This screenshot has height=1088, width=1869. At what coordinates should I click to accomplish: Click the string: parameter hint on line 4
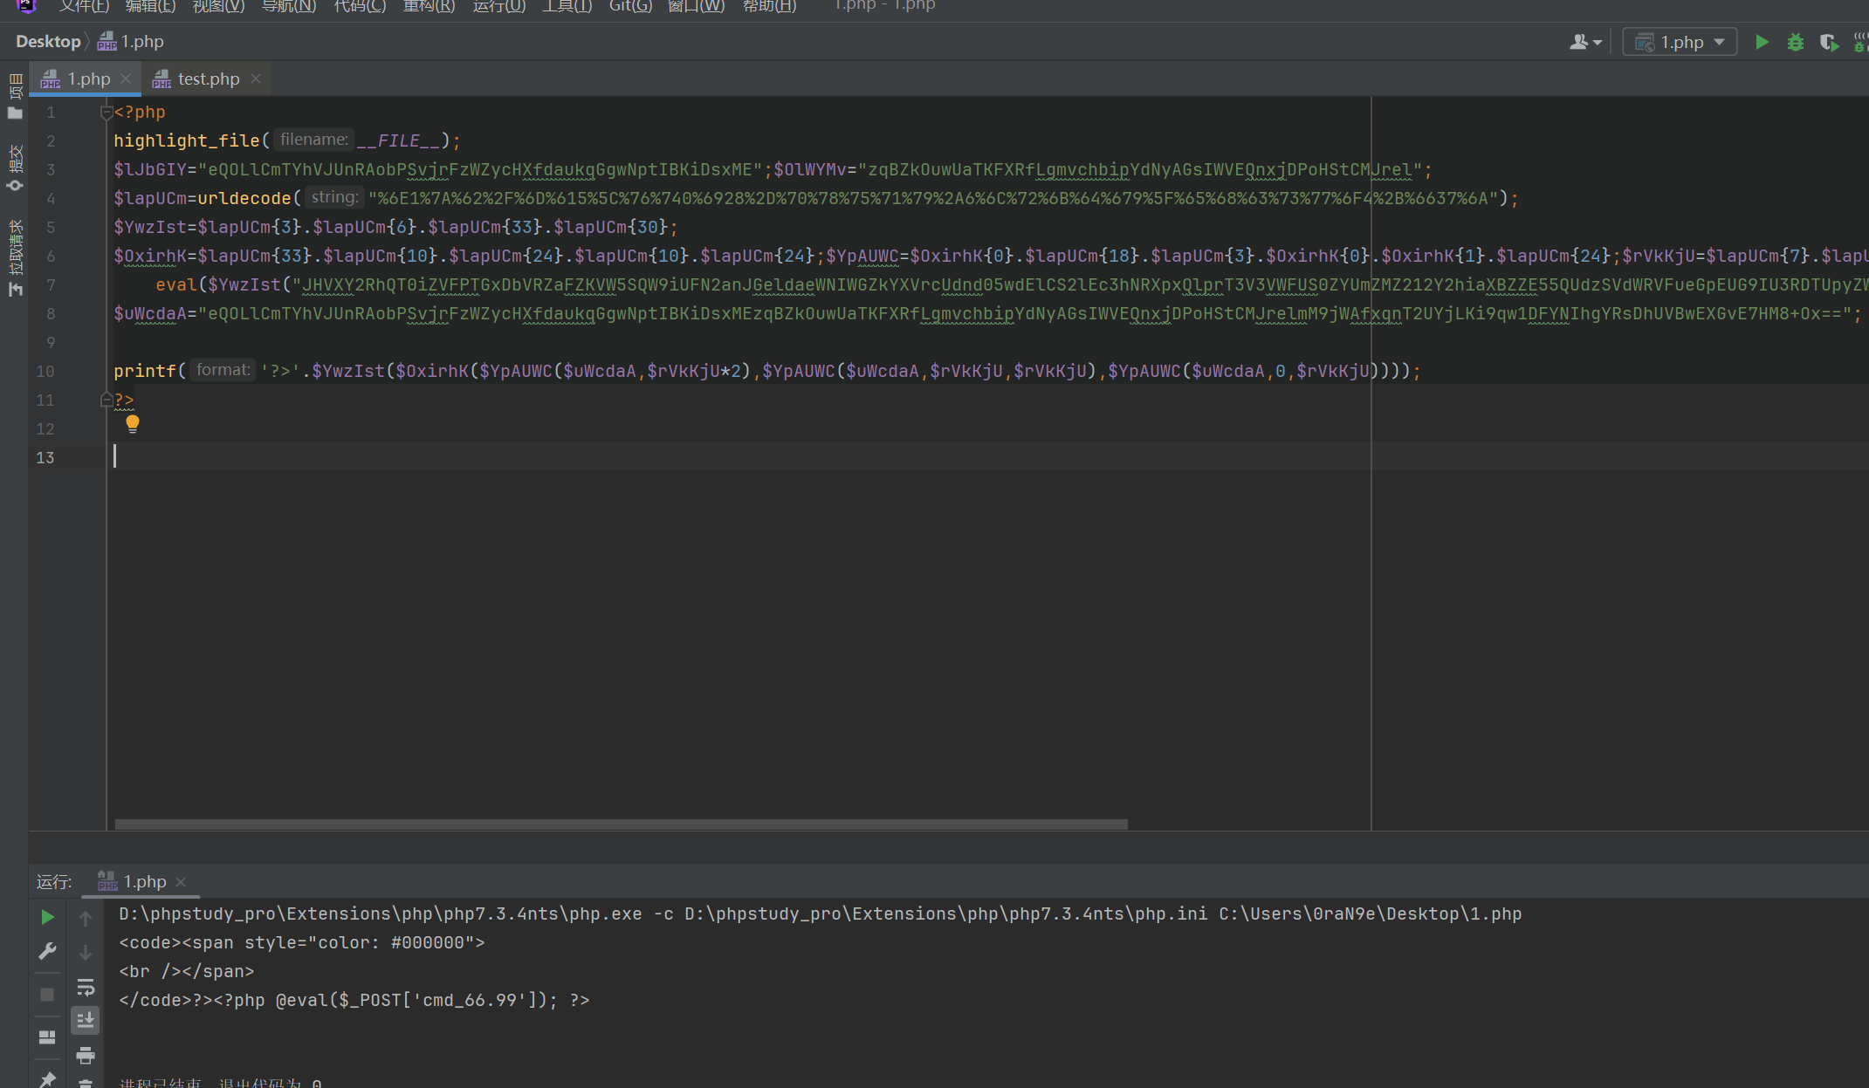pyautogui.click(x=334, y=197)
